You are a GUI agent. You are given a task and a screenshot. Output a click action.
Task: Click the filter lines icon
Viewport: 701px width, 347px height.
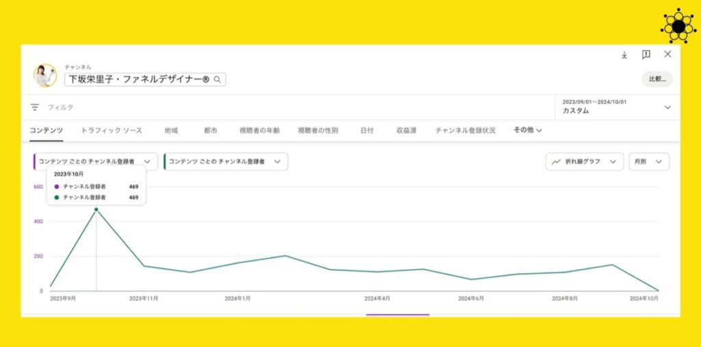[35, 107]
